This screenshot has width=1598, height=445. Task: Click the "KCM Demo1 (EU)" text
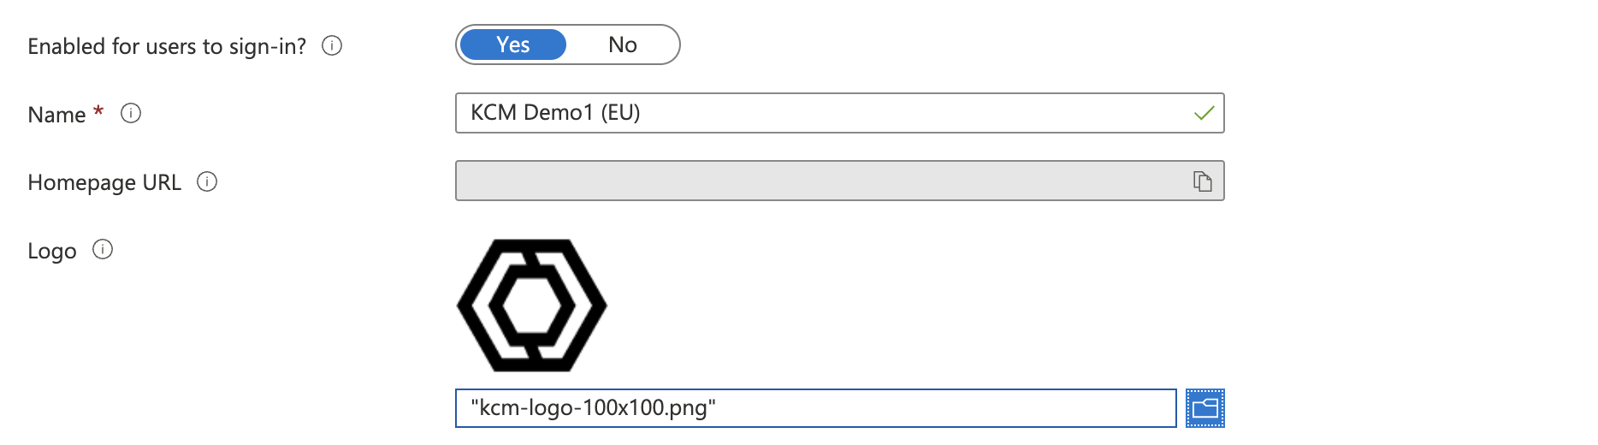point(555,113)
